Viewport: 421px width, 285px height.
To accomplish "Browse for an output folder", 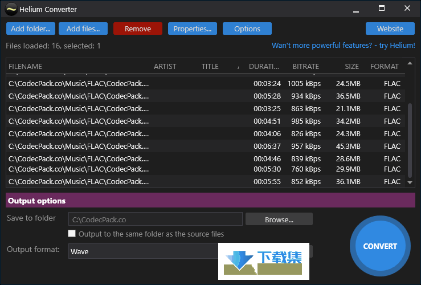I will 279,219.
